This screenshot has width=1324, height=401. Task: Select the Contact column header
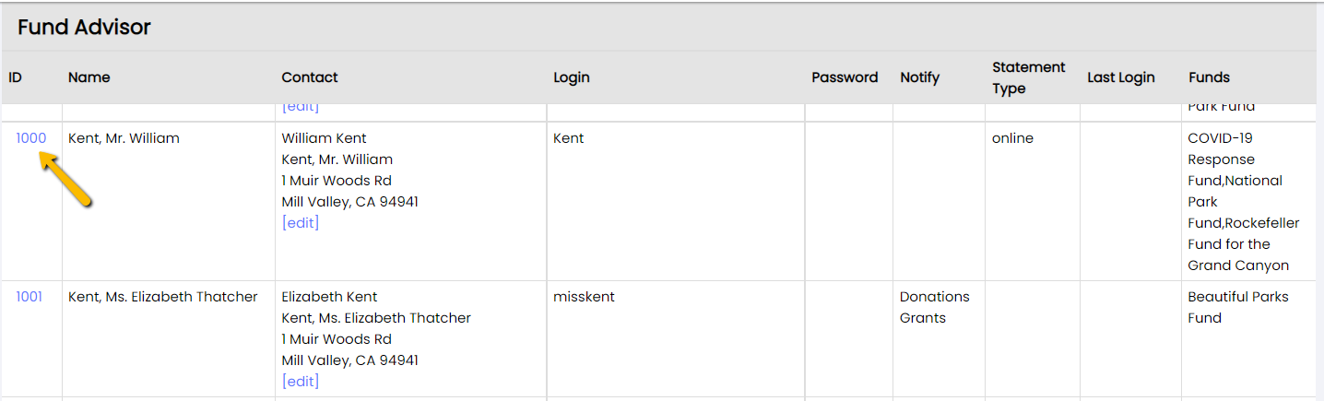310,77
